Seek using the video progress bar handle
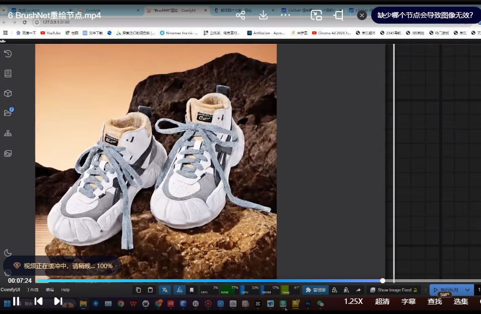Screen dimensions: 481x314 383,281
